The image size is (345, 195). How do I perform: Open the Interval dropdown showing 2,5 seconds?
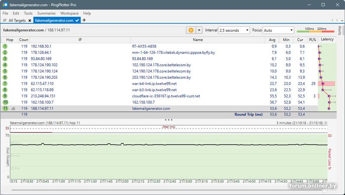click(234, 31)
